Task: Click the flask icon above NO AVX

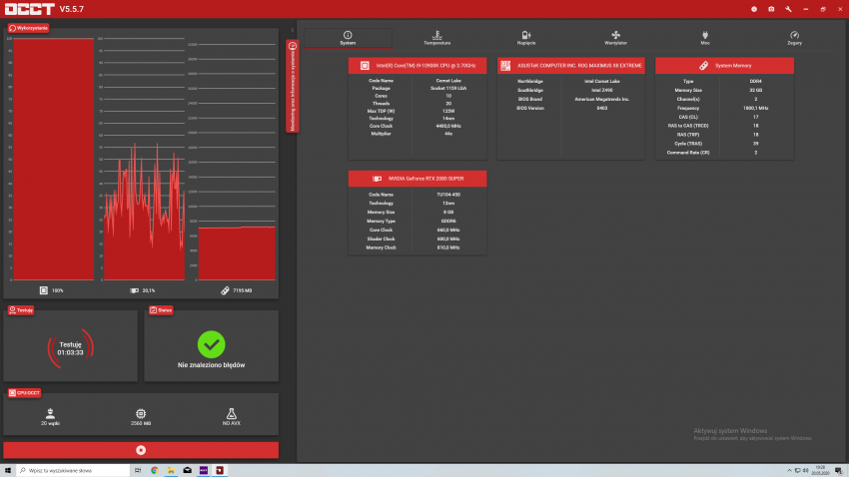Action: pyautogui.click(x=231, y=414)
